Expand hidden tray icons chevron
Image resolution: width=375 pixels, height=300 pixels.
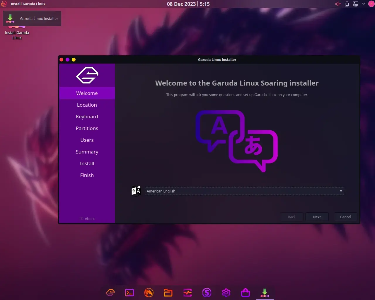pyautogui.click(x=364, y=4)
